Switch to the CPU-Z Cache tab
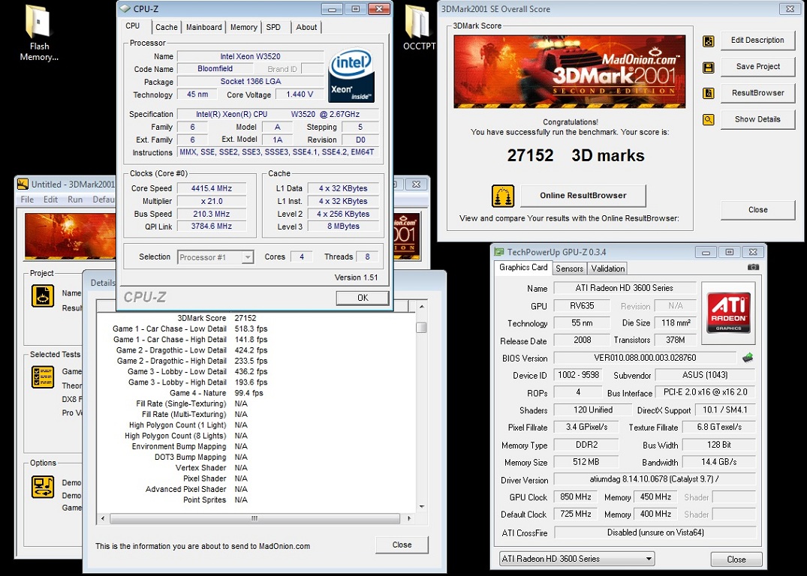807x576 pixels. click(x=166, y=27)
